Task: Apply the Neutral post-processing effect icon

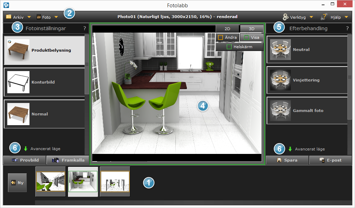Action: click(280, 49)
